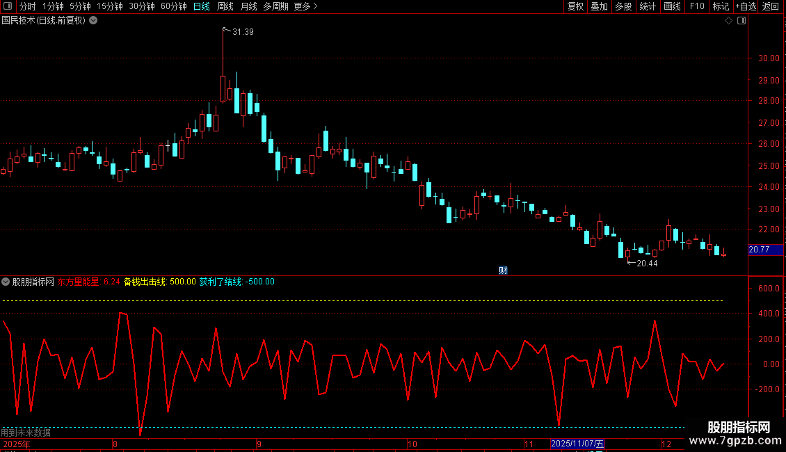Click 国民技术(日线.前复权) title text
Viewport: 786px width, 452px height.
(x=44, y=21)
